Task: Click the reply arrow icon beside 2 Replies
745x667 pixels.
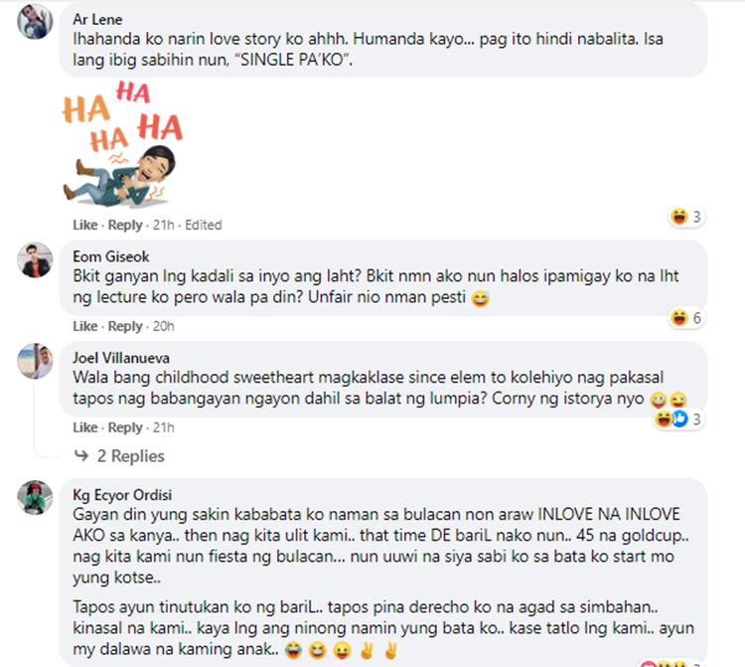Action: [x=81, y=455]
